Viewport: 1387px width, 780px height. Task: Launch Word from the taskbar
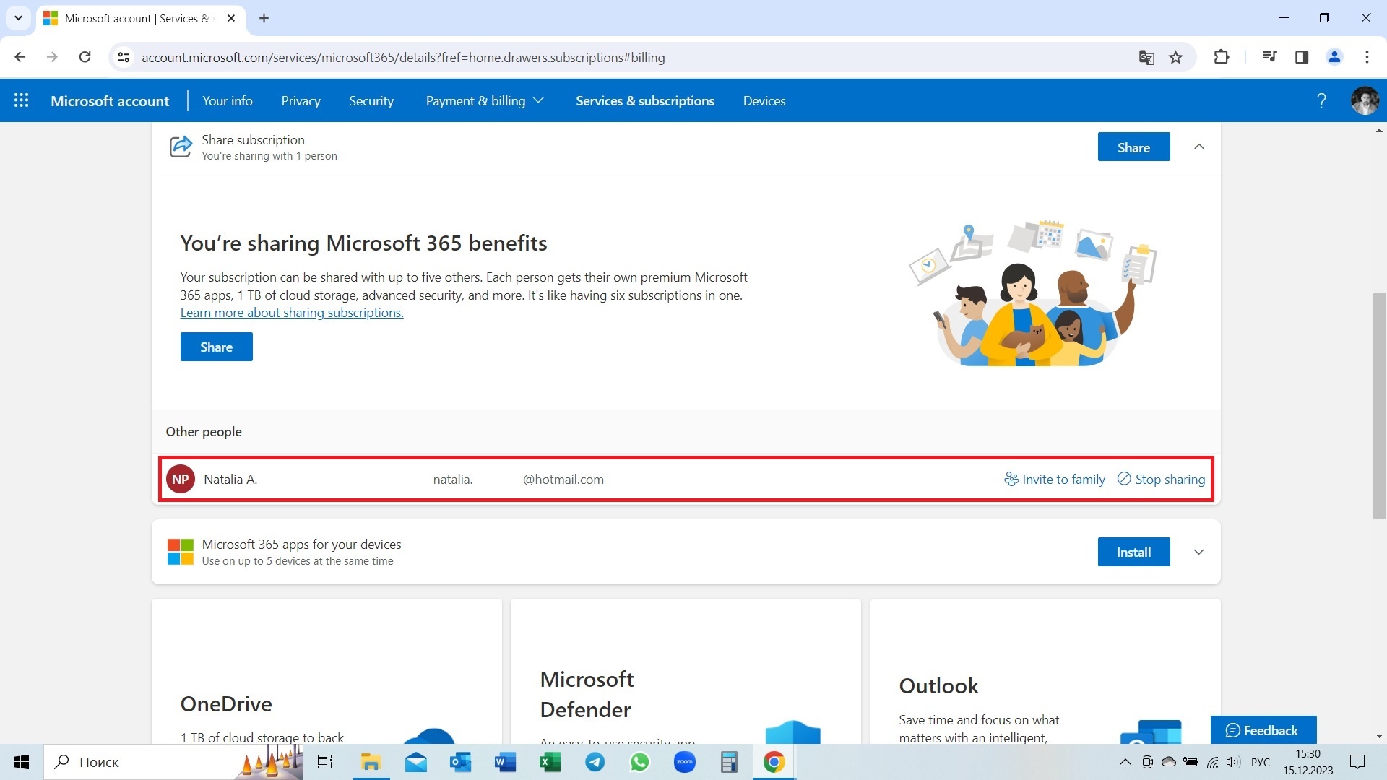tap(505, 762)
